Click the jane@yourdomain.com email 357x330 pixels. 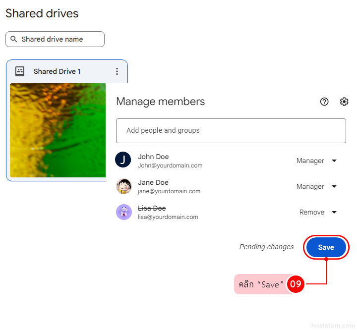(169, 191)
